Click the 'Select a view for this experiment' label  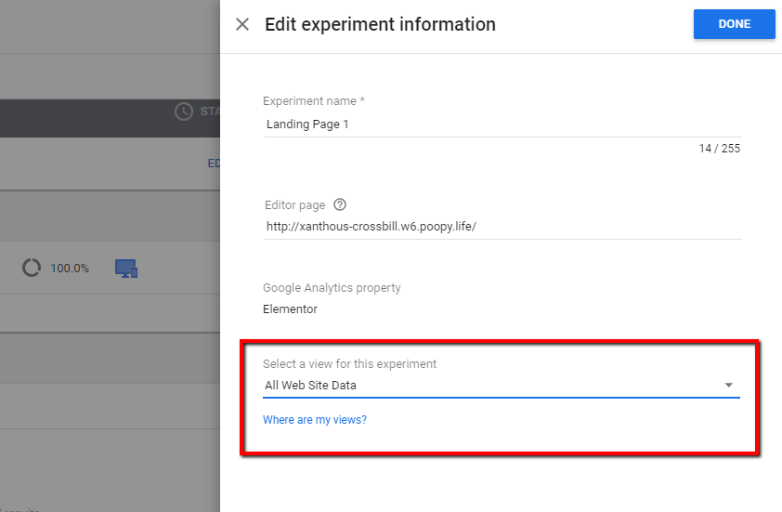coord(349,364)
